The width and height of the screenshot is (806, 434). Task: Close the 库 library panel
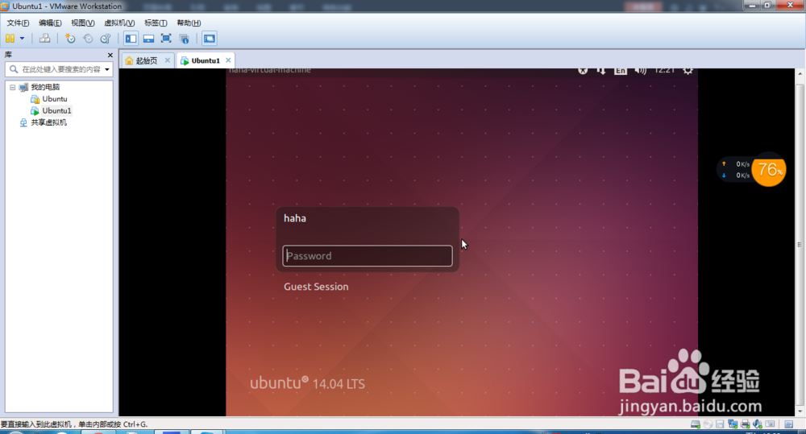pos(110,55)
